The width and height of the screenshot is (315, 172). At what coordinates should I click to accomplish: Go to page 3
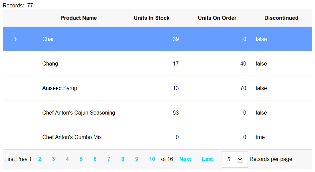(x=53, y=159)
